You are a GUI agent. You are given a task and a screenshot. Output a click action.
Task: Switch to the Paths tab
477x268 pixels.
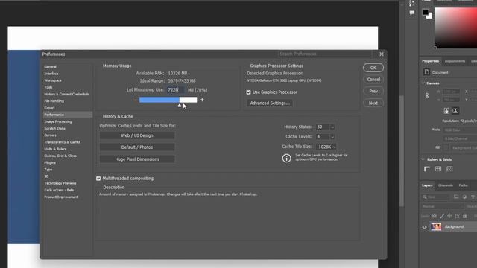coord(463,185)
